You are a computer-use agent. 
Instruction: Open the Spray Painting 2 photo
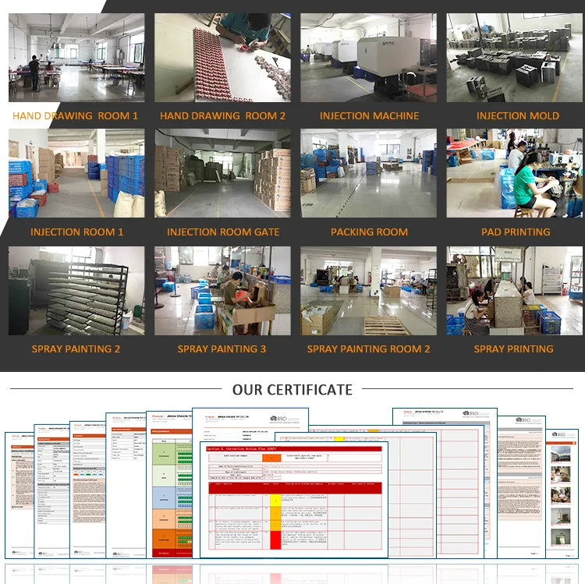(x=76, y=291)
